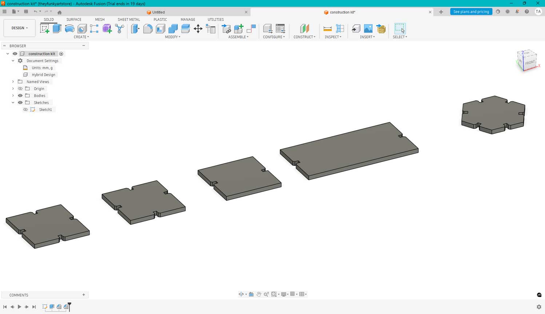Open the timeline settings gear

click(539, 307)
